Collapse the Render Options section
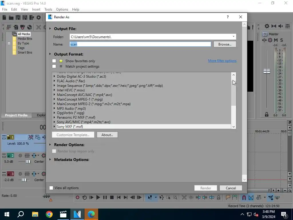The width and height of the screenshot is (293, 220). [50, 145]
